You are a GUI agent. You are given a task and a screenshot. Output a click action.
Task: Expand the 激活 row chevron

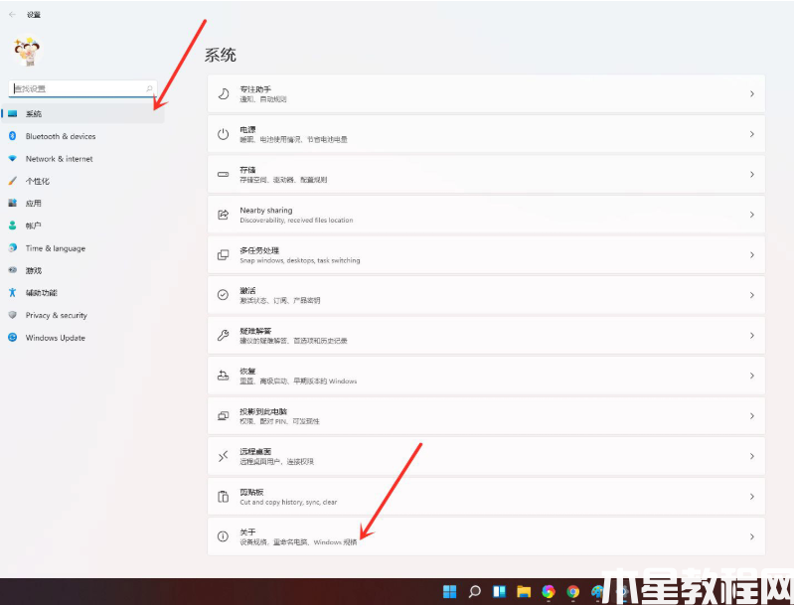752,295
